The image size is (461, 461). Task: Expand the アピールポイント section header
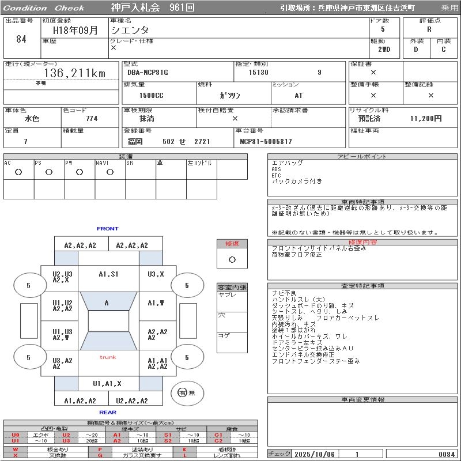coord(362,157)
